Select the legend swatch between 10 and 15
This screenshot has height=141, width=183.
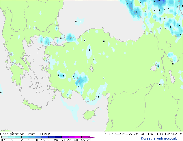pyautogui.click(x=38, y=137)
